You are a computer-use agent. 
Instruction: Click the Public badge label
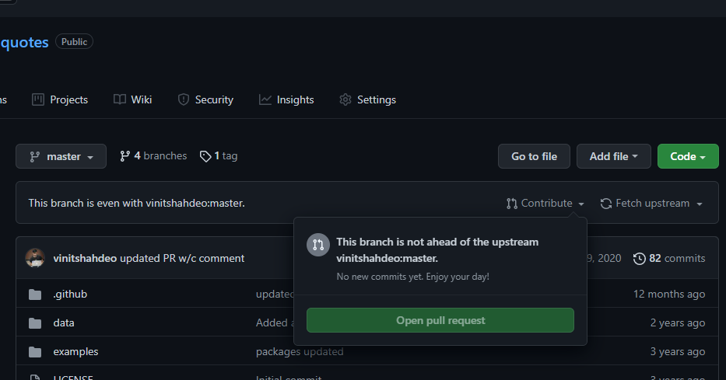coord(74,42)
